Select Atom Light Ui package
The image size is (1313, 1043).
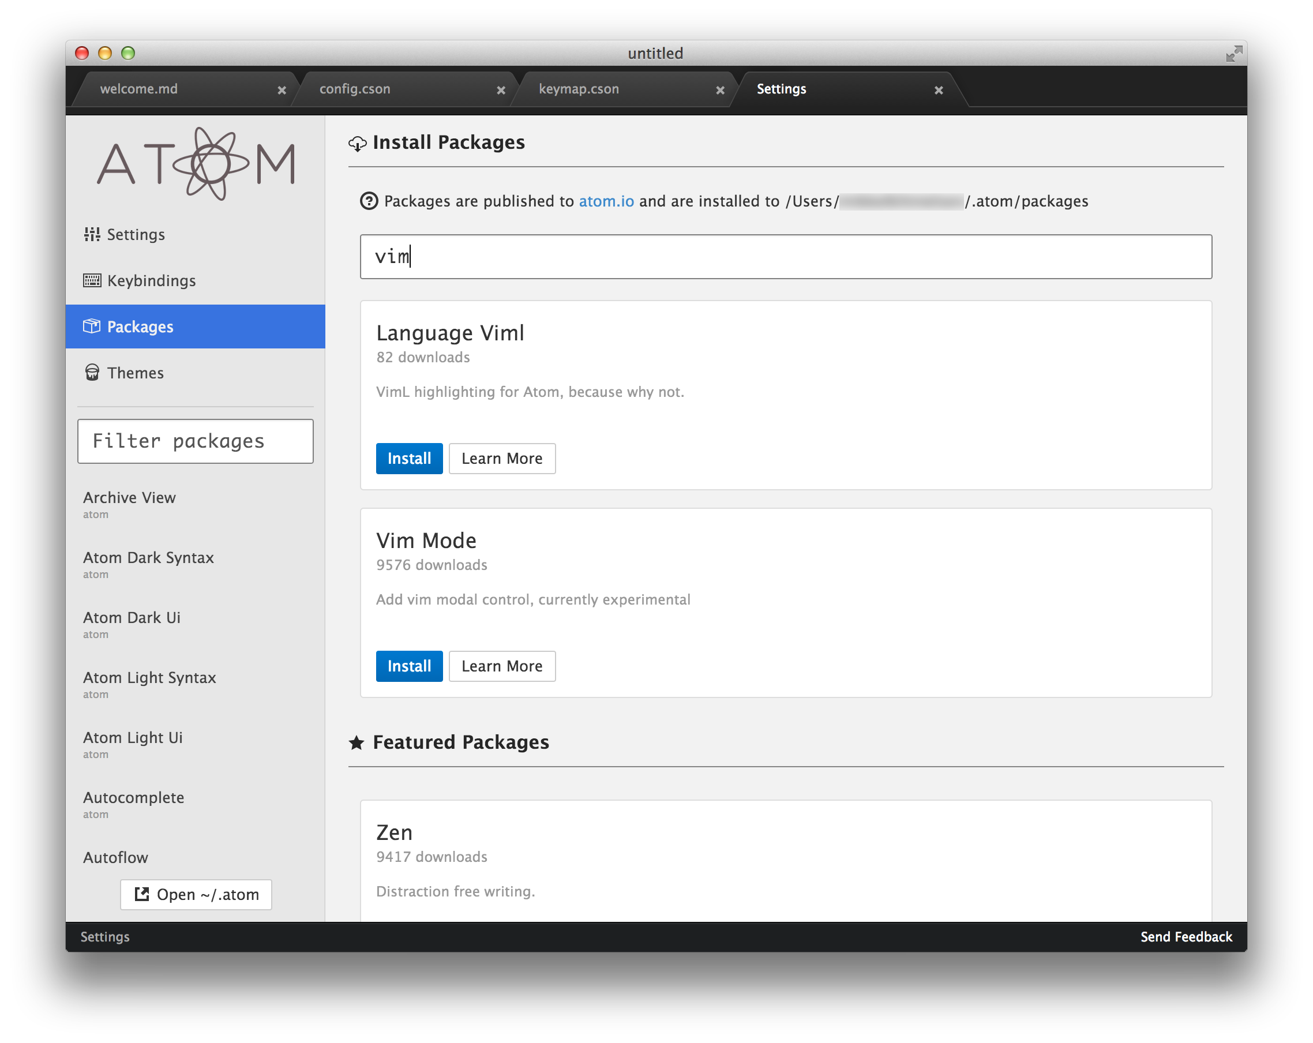pyautogui.click(x=196, y=744)
